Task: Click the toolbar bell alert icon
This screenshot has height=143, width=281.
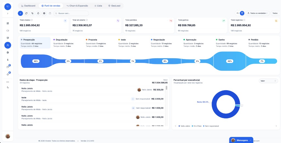Action: coord(38,13)
